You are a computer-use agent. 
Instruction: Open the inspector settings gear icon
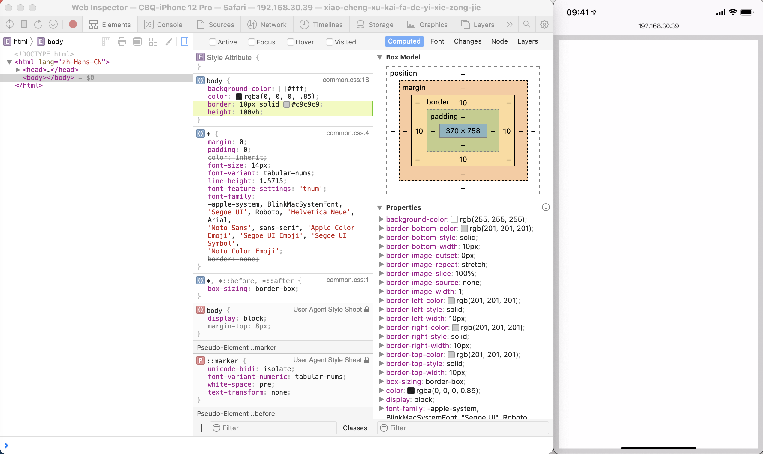tap(544, 24)
